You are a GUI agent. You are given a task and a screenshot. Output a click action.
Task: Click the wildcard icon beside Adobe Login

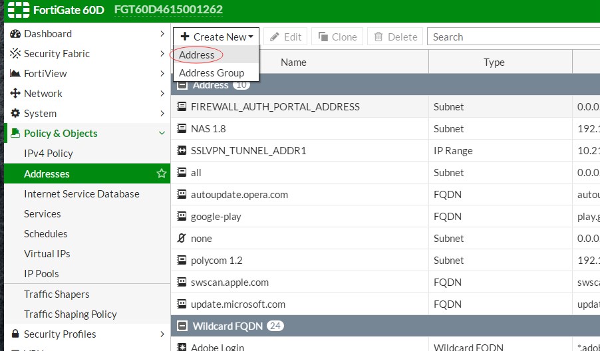[182, 347]
